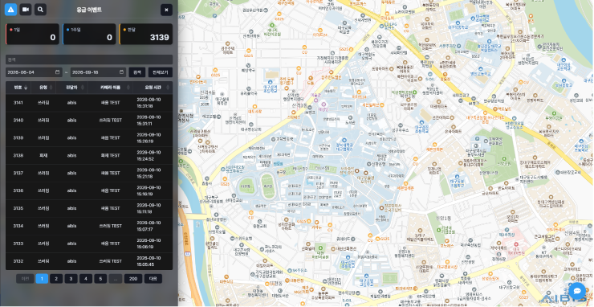This screenshot has height=307, width=594.
Task: Select event row number 3138
Action: point(89,156)
